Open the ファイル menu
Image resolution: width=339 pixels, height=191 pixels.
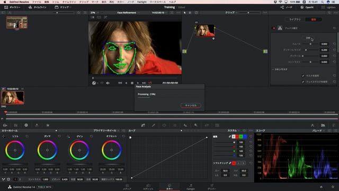[37, 2]
